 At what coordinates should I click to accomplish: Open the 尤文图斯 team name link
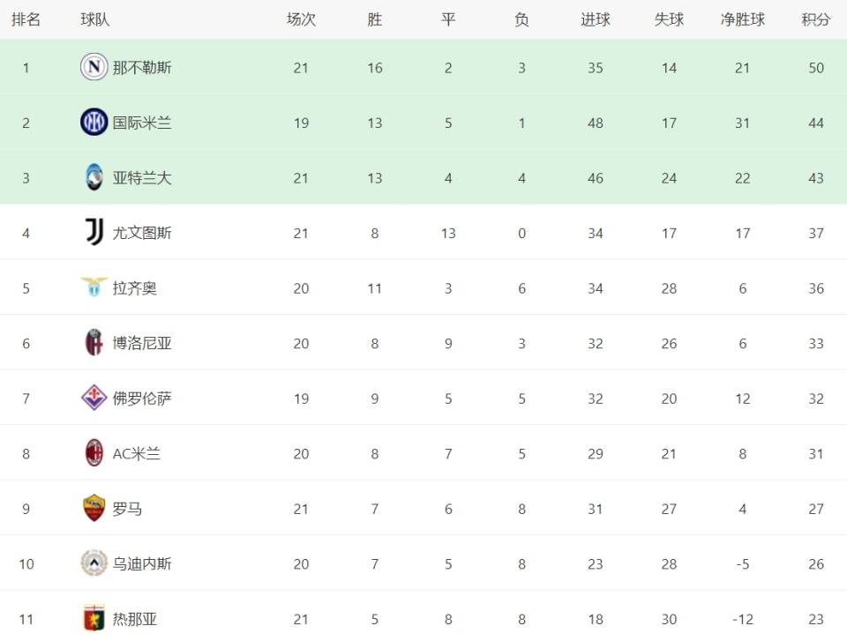click(142, 233)
